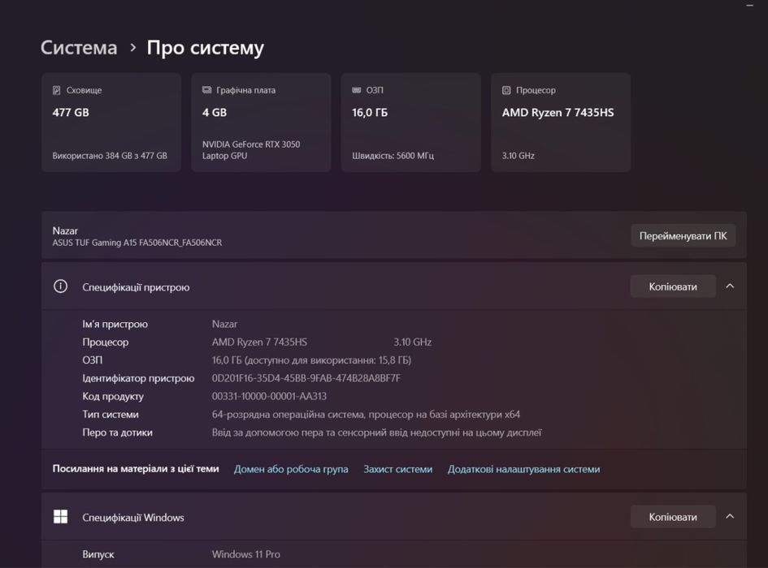Click the info icon next to Специфікації пристрою
This screenshot has height=568, width=768.
coord(60,286)
